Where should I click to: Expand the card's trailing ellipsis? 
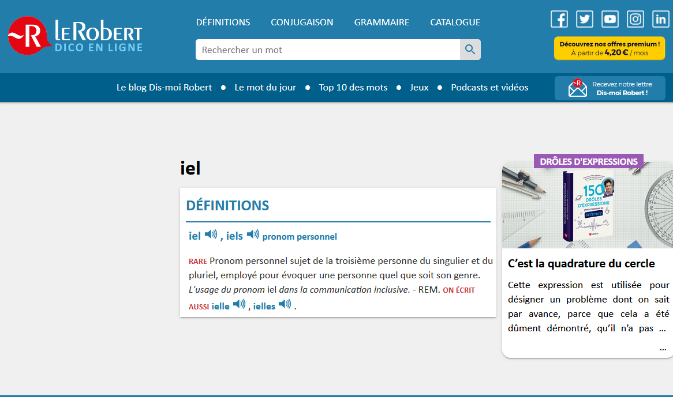point(663,349)
